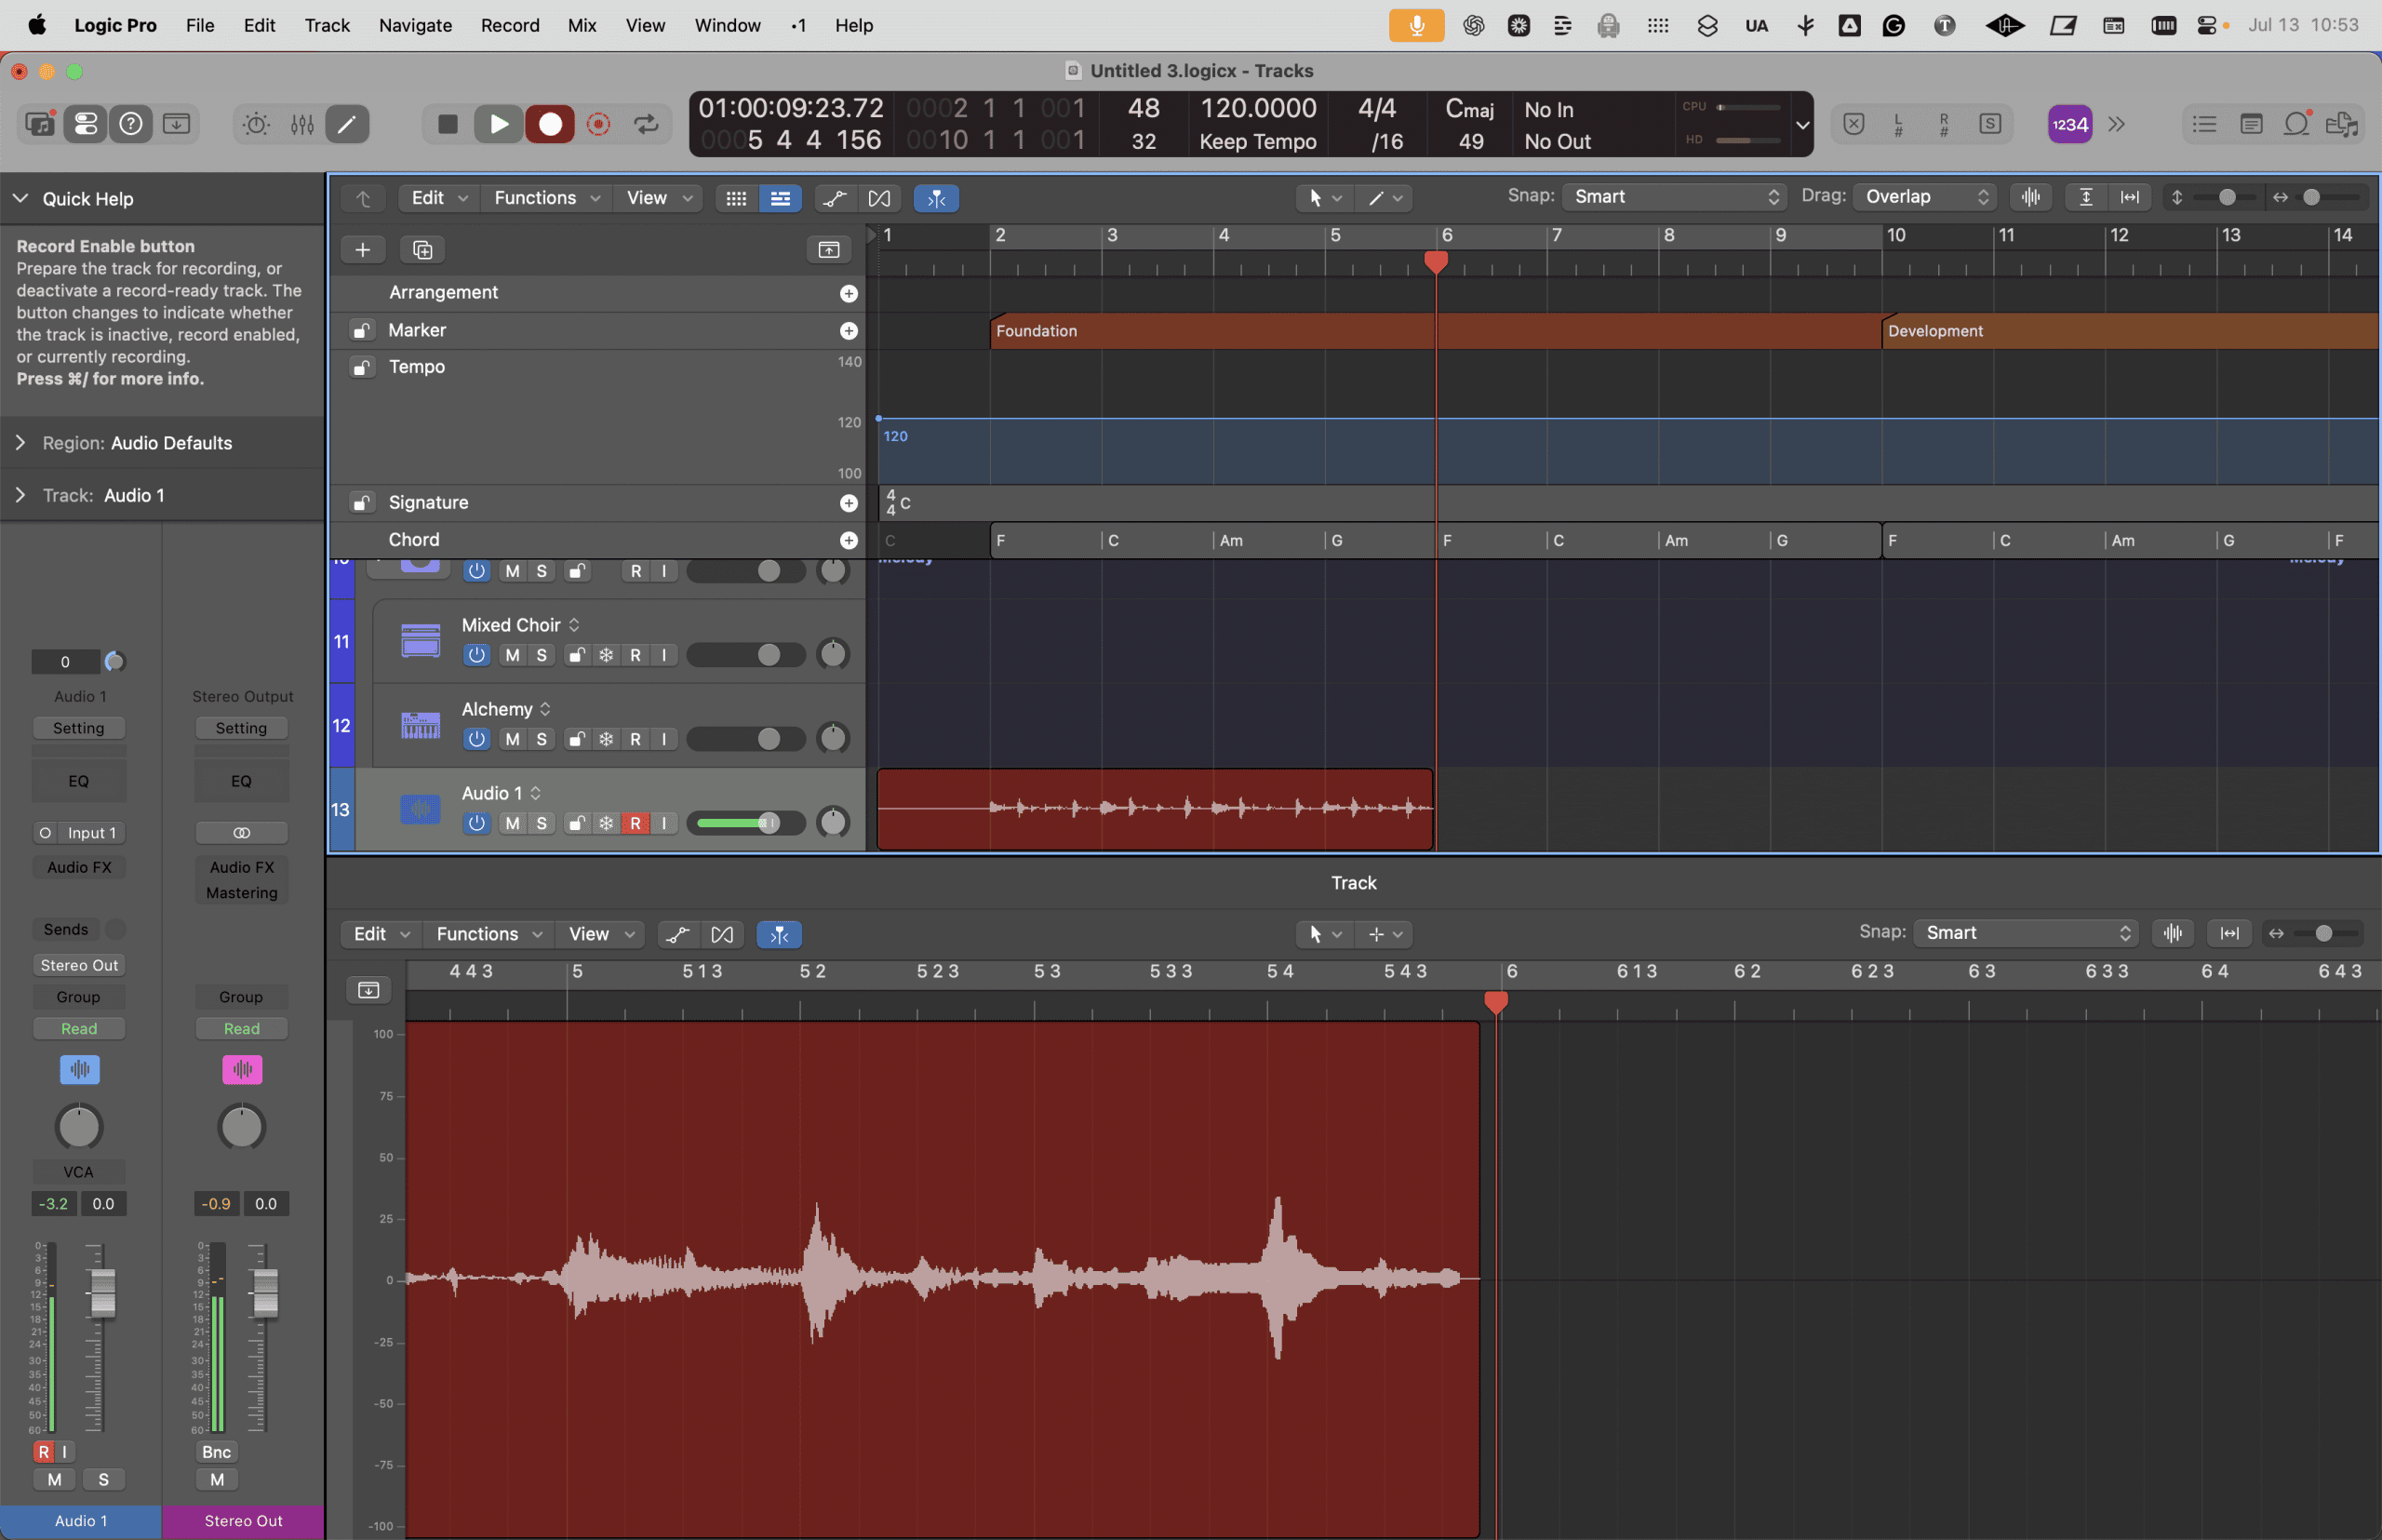Screen dimensions: 2382x1540
Task: Click the Add Track plus button
Action: pos(363,249)
